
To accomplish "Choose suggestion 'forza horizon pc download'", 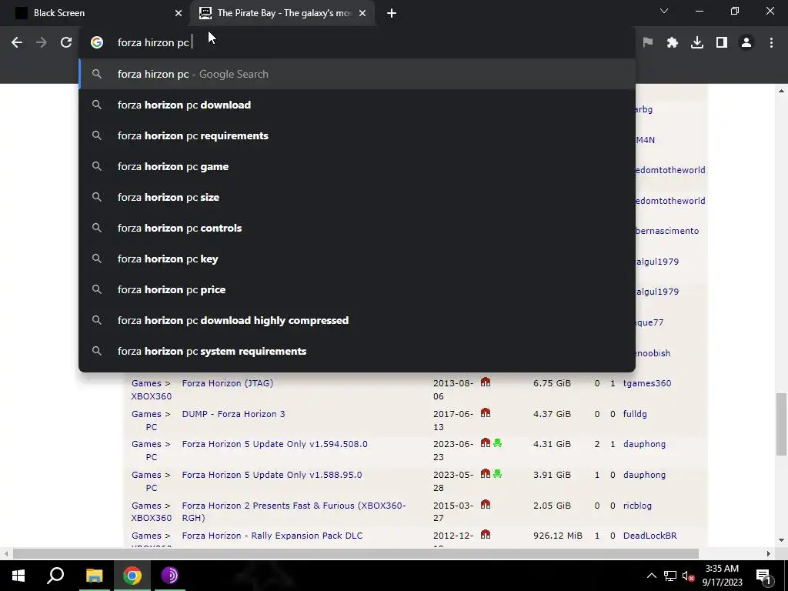I will (x=357, y=105).
